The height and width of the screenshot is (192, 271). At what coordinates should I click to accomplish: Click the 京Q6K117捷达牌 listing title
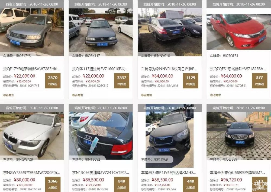tap(100, 69)
